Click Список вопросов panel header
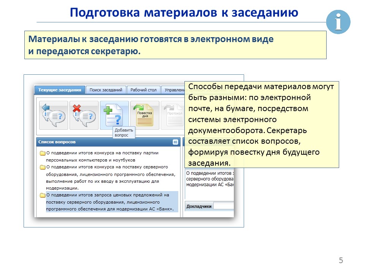365x273 pixels. click(108, 142)
